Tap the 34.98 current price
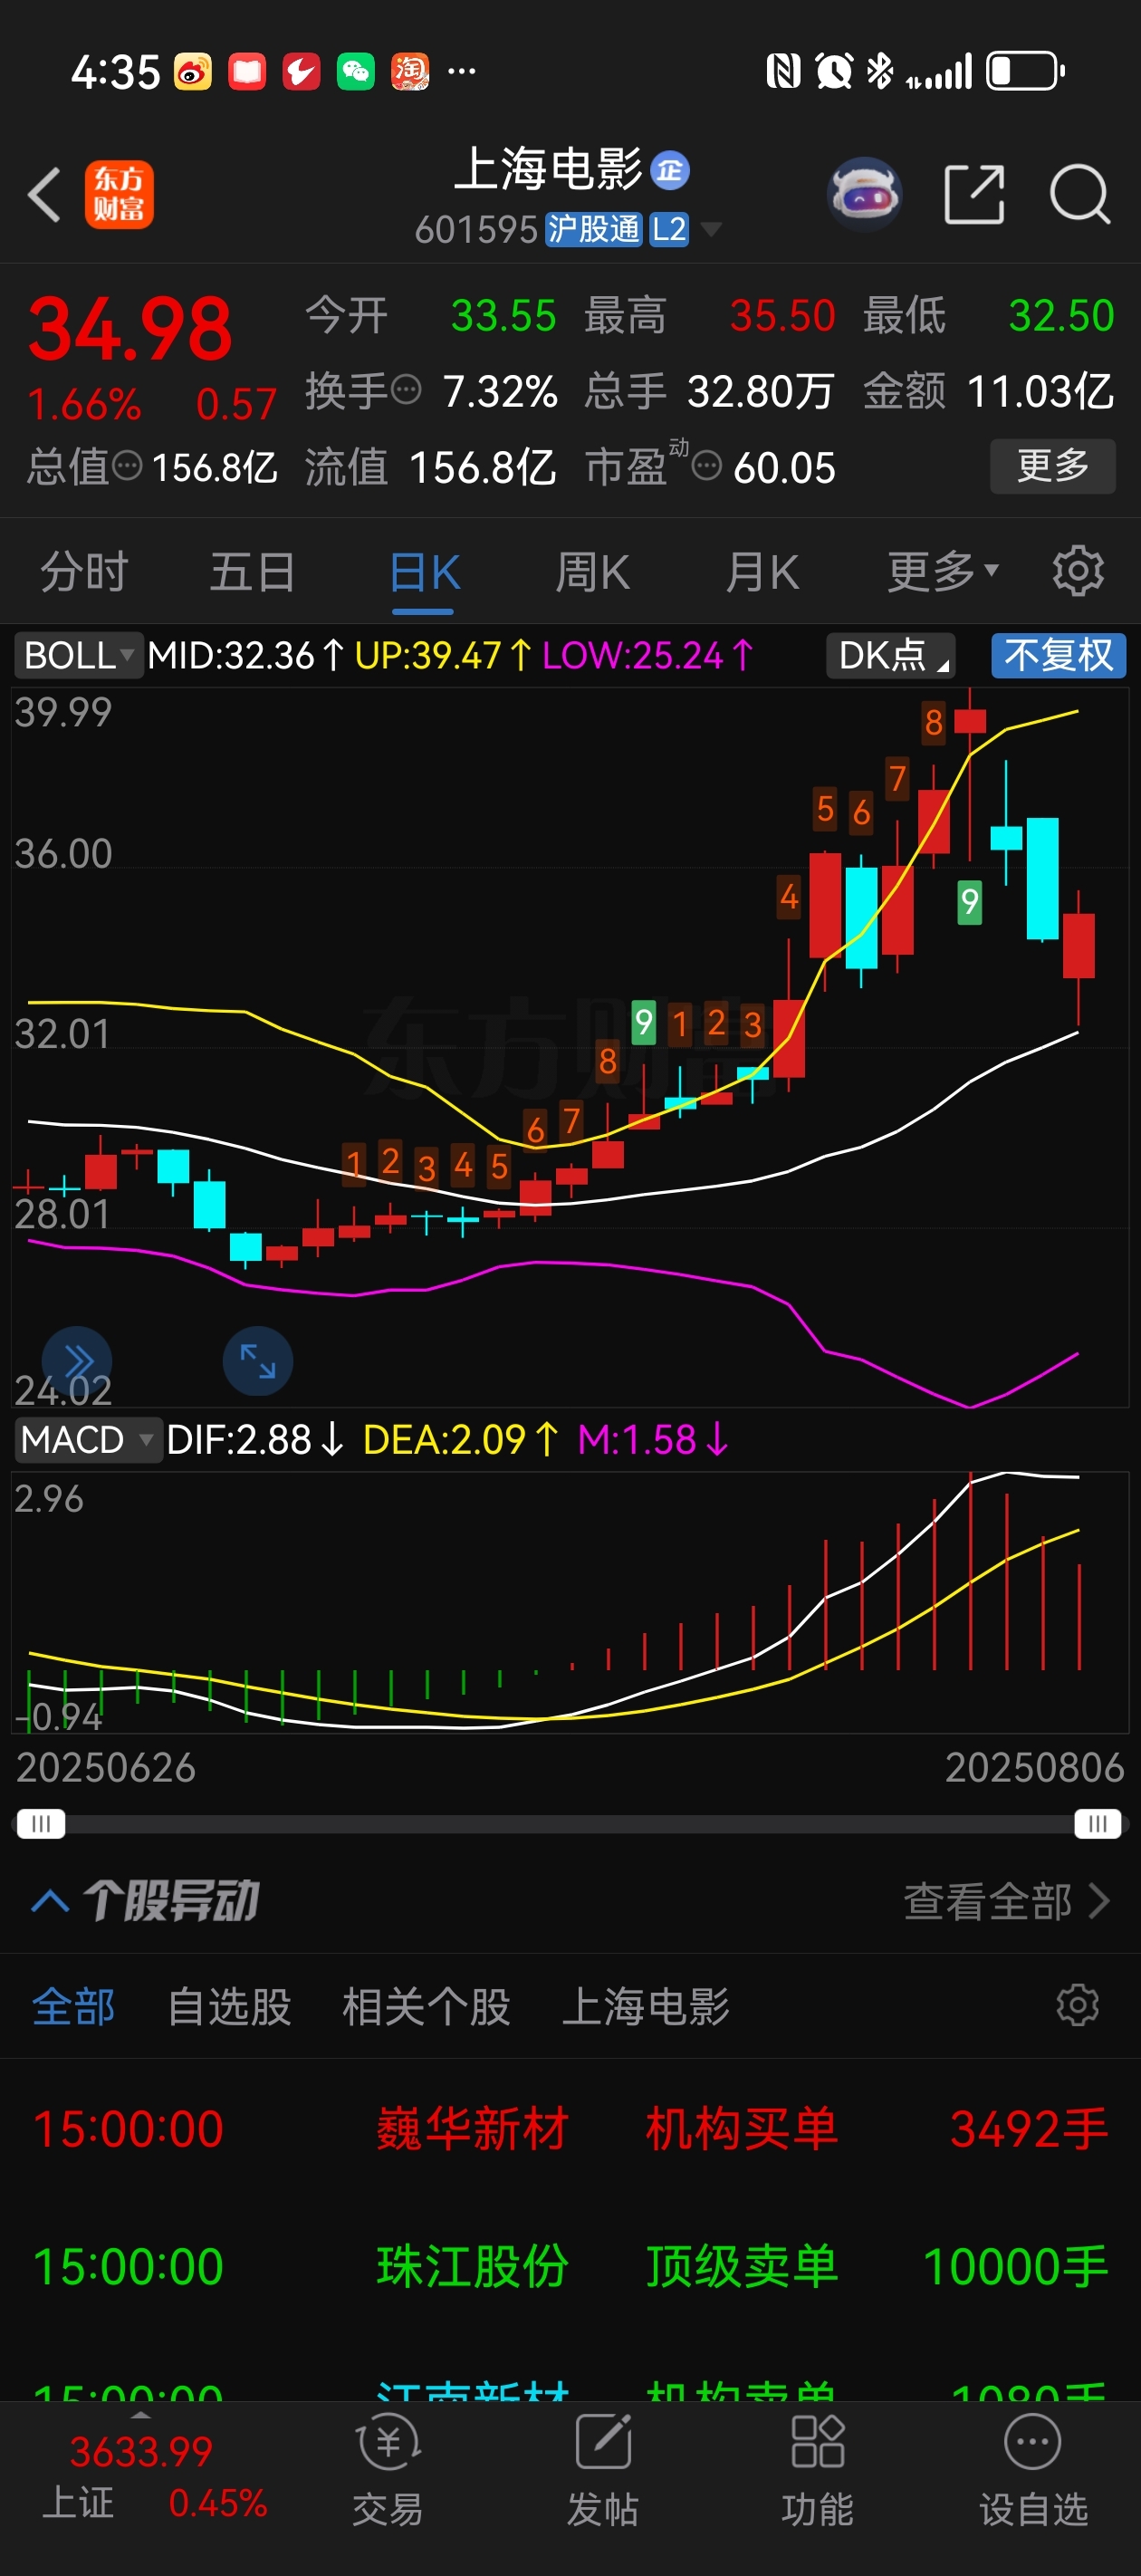This screenshot has width=1141, height=2576. [x=130, y=329]
